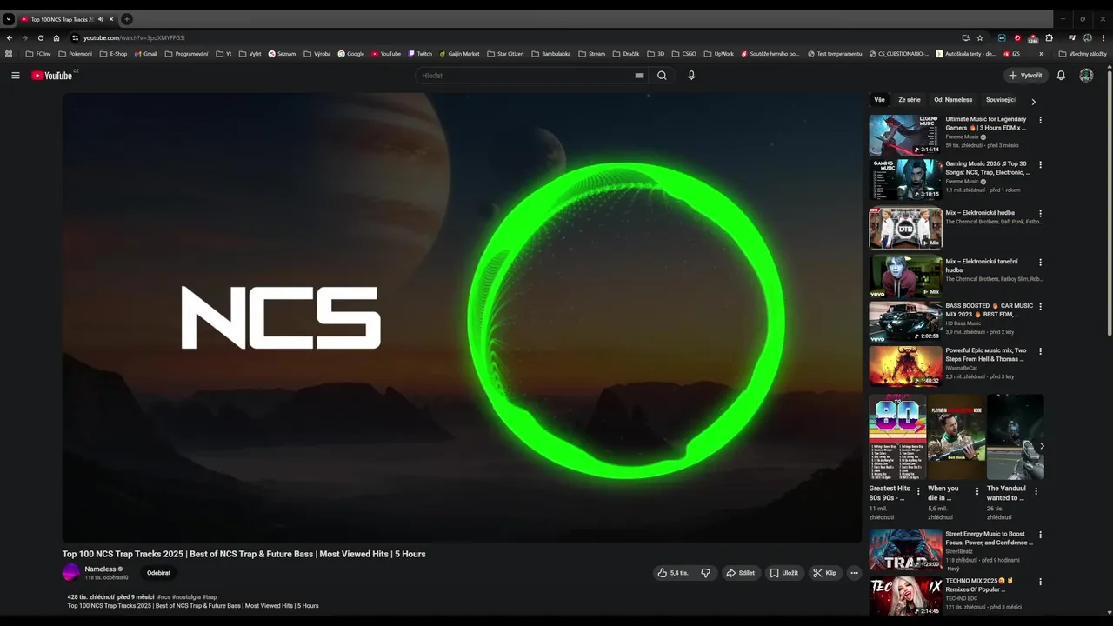Click the Odebírat subscribe button

point(158,573)
